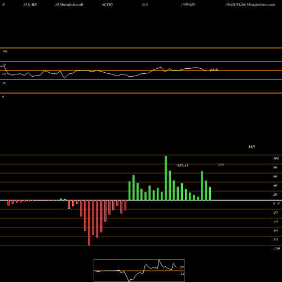Screen dimensions: 282x282
Task: Click the 48.6 RSI value label
Action: coord(214,69)
